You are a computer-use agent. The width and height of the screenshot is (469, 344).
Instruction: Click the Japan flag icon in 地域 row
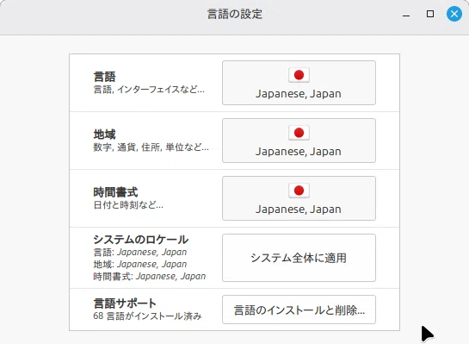coord(299,133)
